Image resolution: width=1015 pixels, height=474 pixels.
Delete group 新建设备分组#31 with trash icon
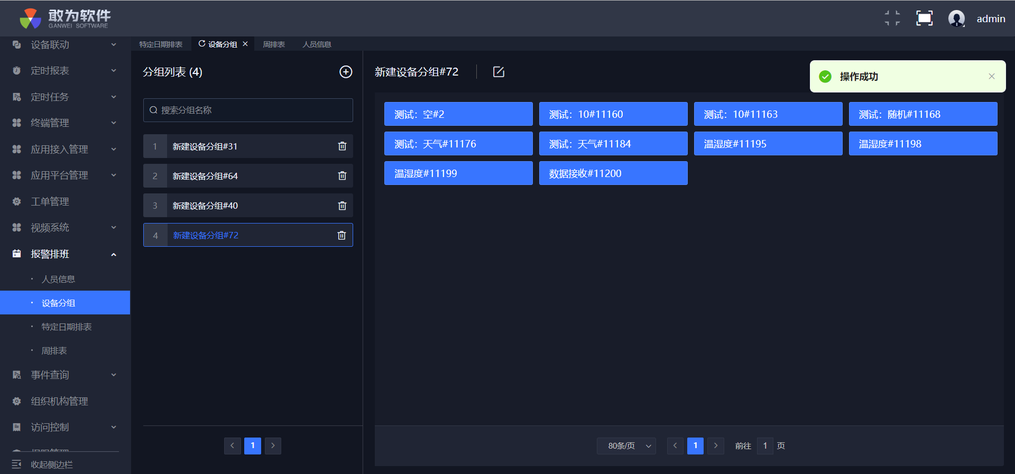(342, 146)
